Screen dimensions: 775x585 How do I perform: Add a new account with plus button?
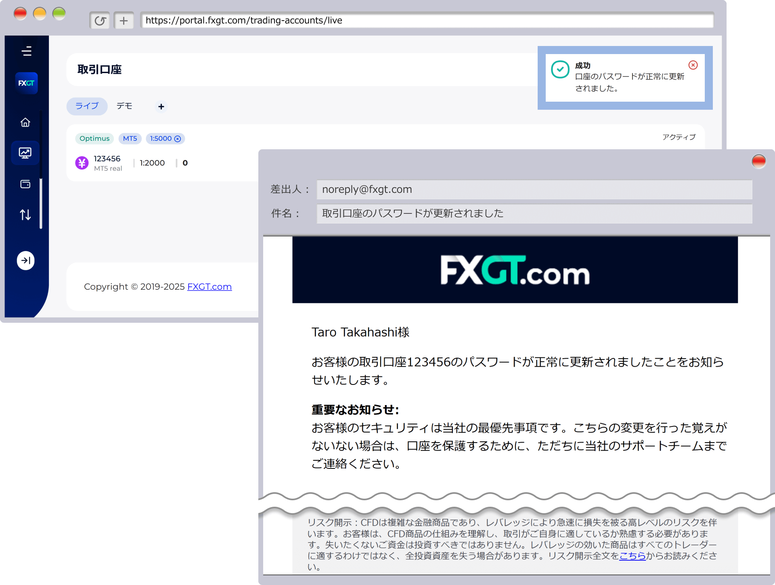pos(161,107)
